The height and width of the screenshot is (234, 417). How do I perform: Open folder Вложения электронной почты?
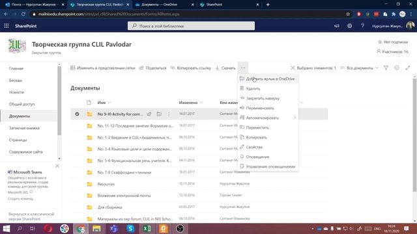124,196
